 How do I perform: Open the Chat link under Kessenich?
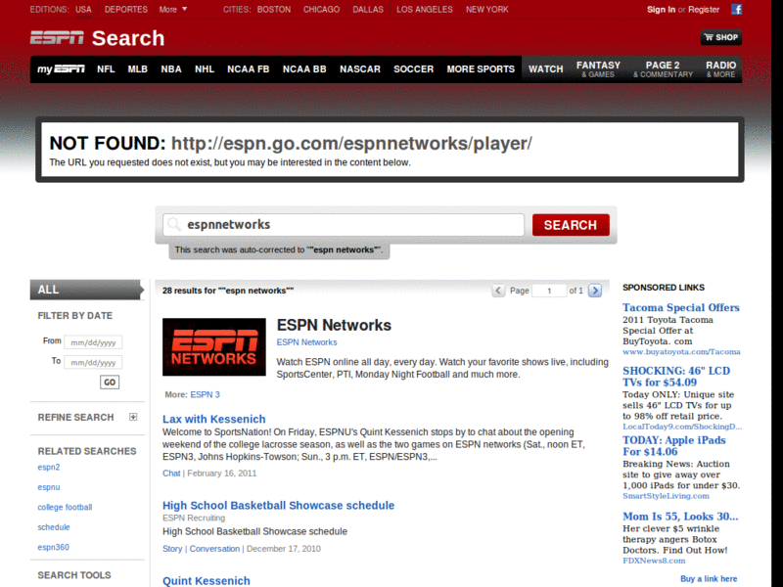click(x=171, y=474)
